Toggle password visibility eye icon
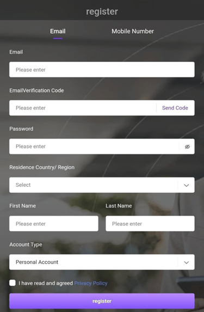Screen dimensions: 204x312 click(187, 146)
